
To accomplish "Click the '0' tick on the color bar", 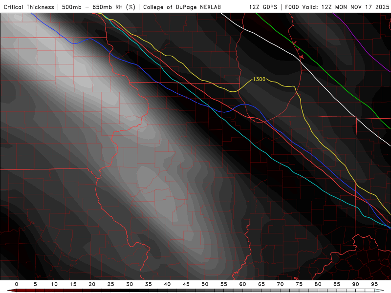I will (17, 284).
